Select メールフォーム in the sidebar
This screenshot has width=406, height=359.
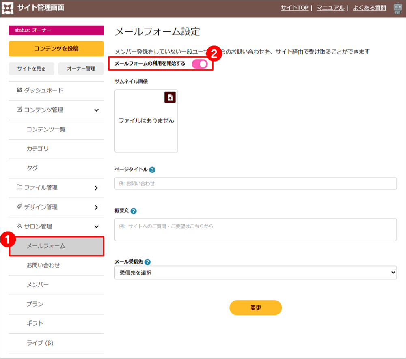pyautogui.click(x=56, y=246)
